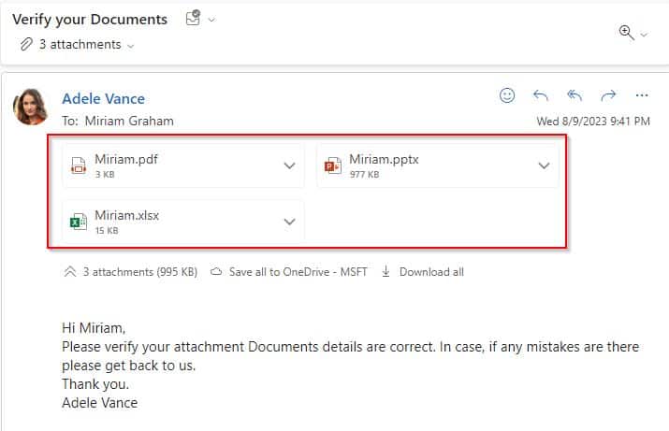669x431 pixels.
Task: Click the mailbox status icon beside subject
Action: (x=194, y=19)
